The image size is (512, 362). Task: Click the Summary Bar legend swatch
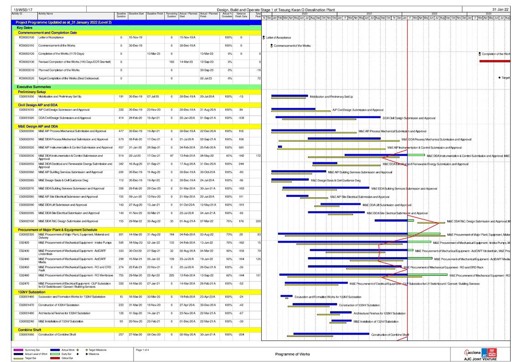pyautogui.click(x=19, y=350)
